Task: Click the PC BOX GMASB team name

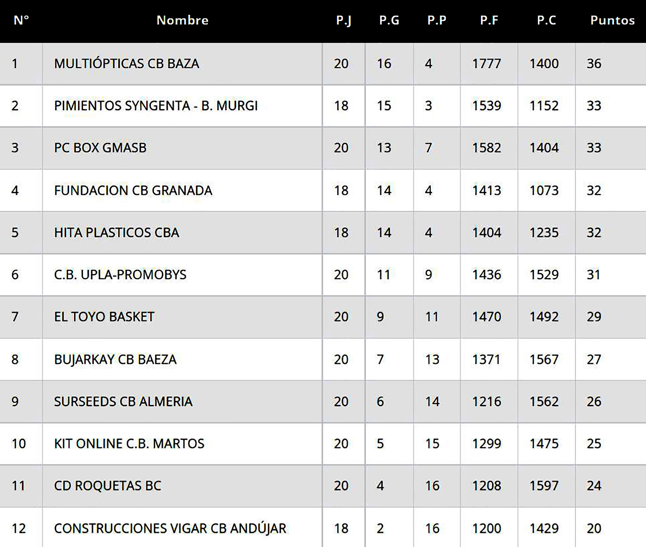Action: pos(100,148)
